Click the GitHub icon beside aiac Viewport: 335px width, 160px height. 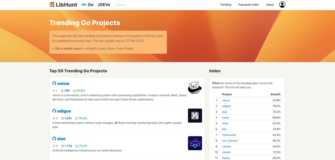coord(54,139)
